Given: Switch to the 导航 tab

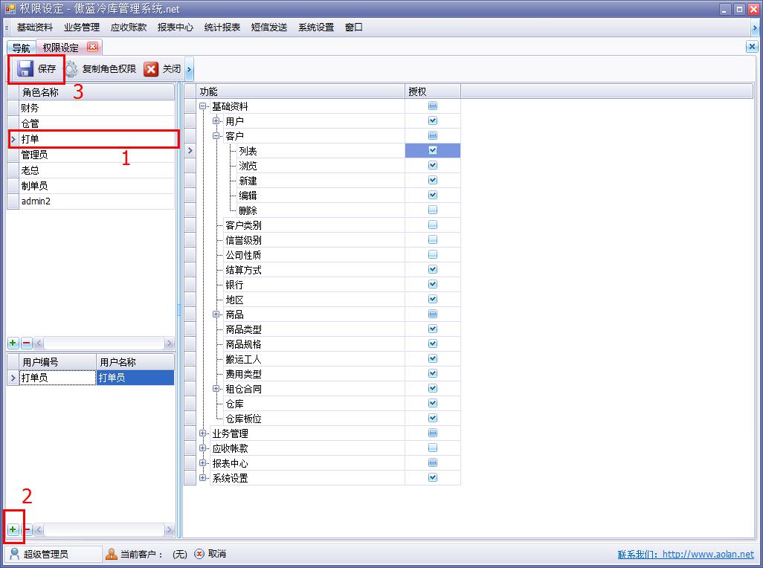Looking at the screenshot, I should [21, 48].
